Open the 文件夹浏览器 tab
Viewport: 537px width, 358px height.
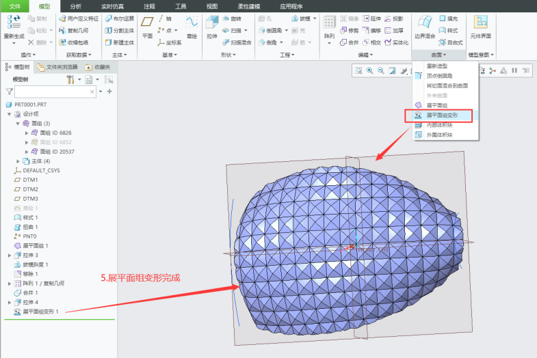60,67
